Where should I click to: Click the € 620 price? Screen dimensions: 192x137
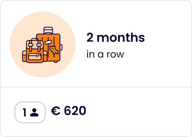tap(69, 111)
